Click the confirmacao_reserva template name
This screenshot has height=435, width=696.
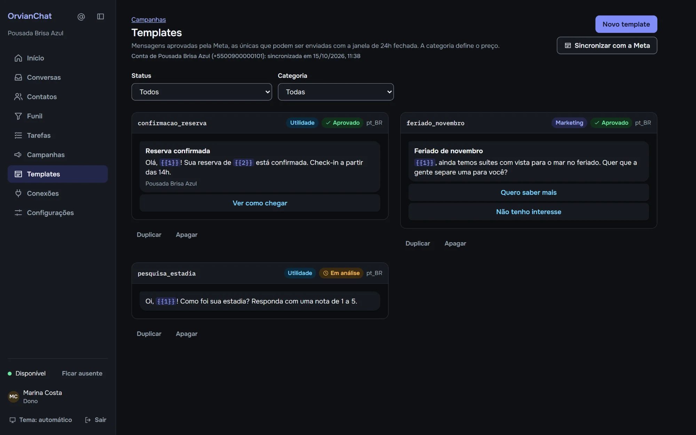pos(172,123)
